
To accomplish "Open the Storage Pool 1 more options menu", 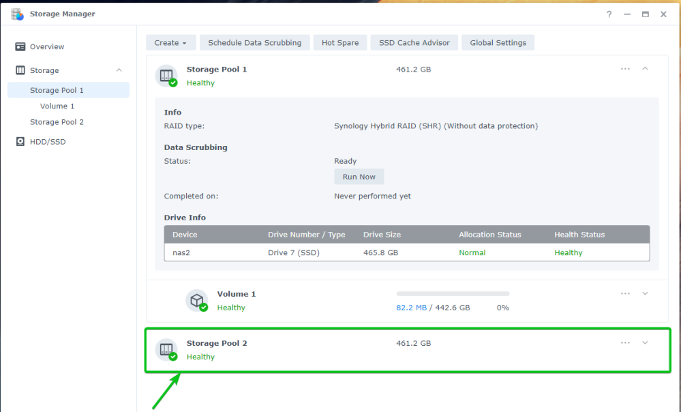I will pos(625,69).
